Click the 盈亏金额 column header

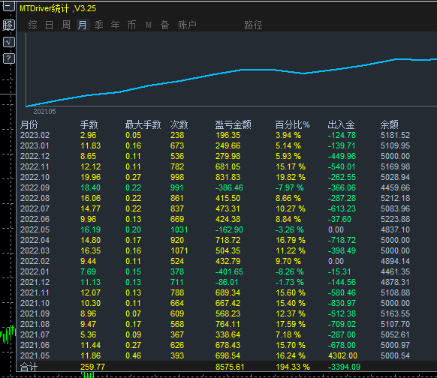(x=234, y=124)
